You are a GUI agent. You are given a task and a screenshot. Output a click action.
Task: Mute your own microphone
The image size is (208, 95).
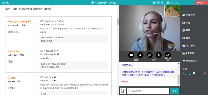pos(159,55)
